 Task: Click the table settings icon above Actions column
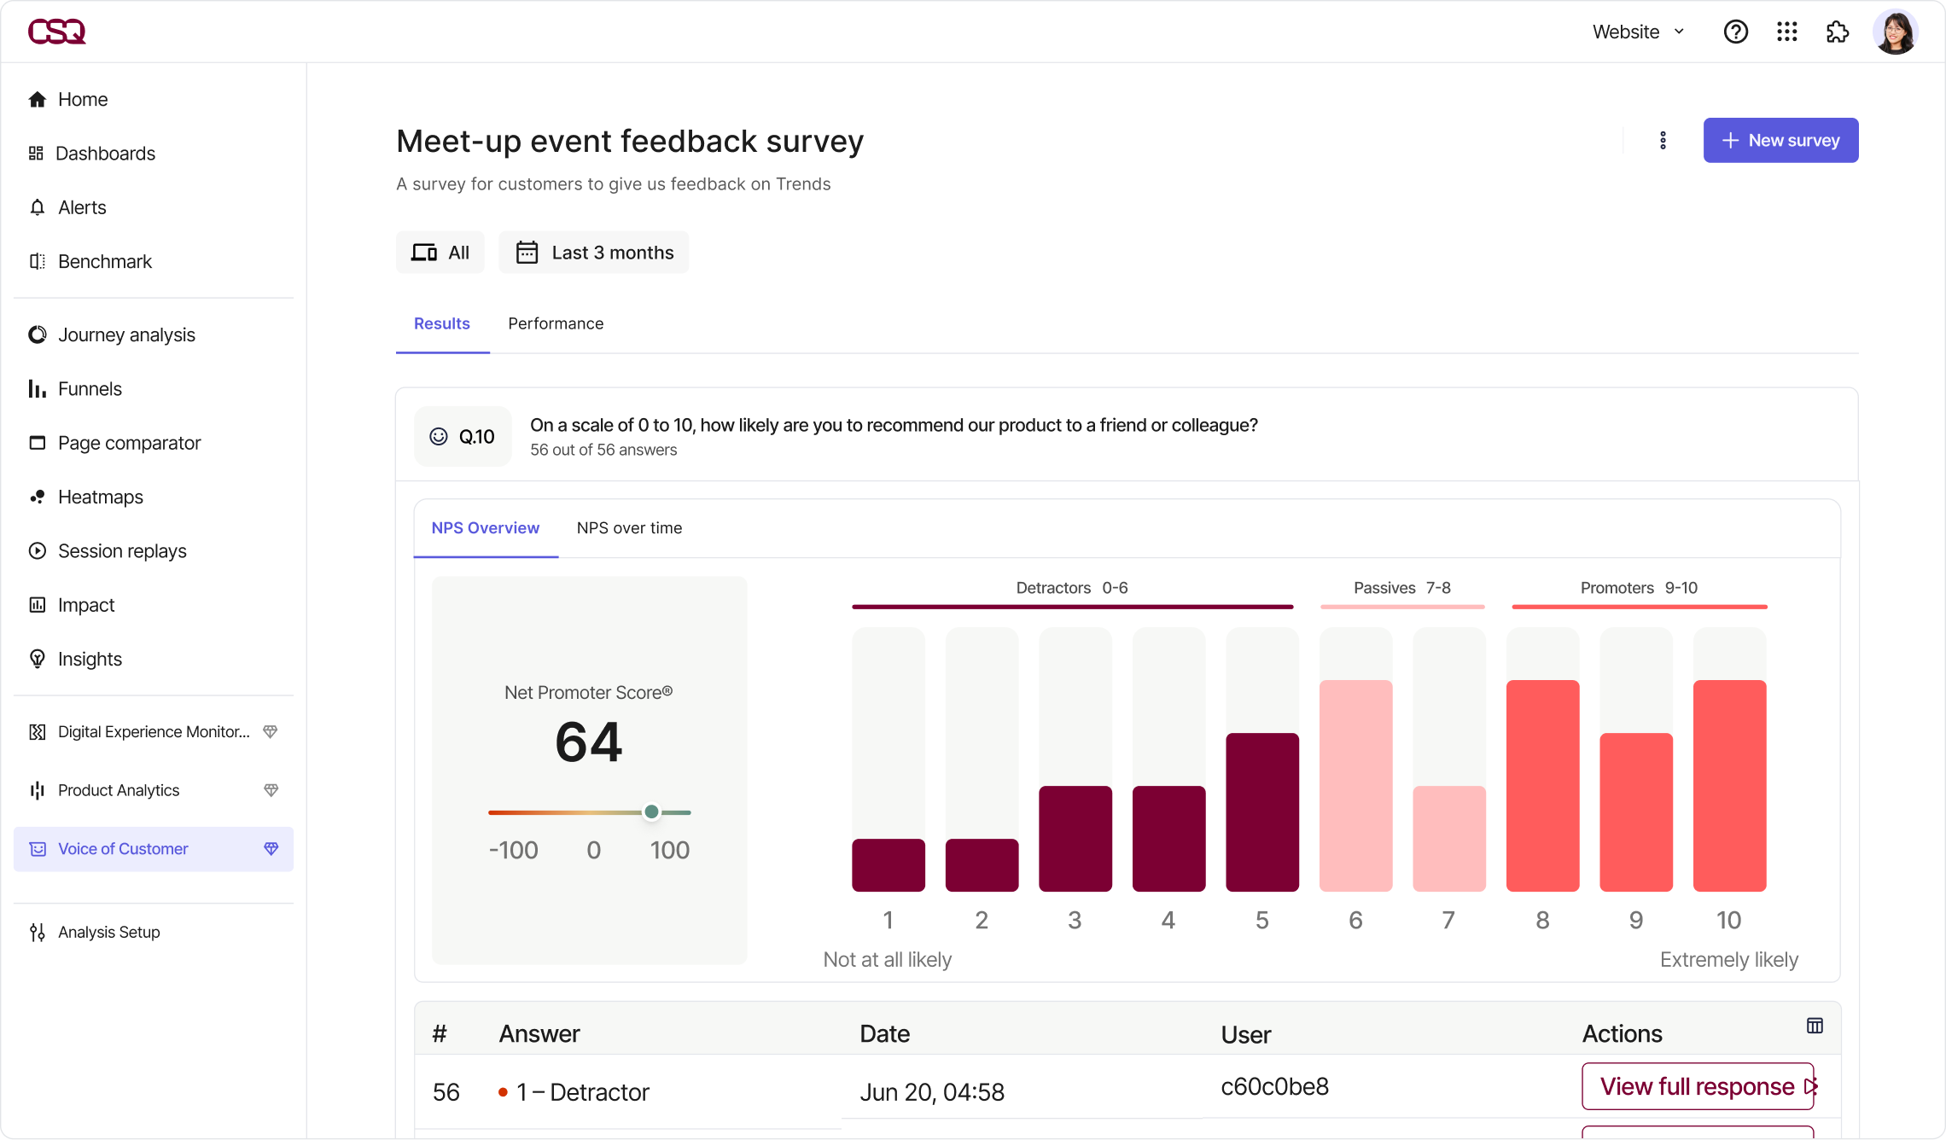pos(1815,1025)
